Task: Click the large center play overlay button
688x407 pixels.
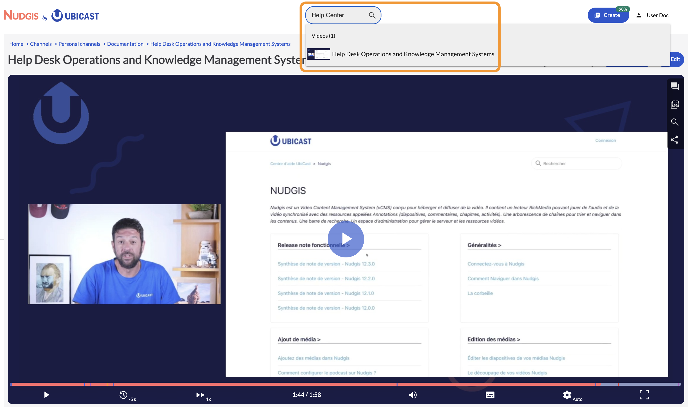Action: click(x=346, y=239)
